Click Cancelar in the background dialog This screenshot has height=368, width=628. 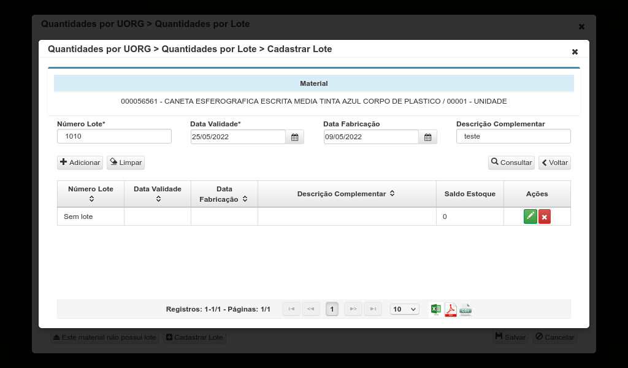click(x=554, y=337)
